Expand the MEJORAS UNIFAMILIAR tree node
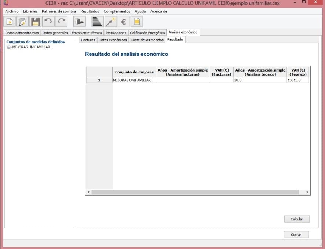Viewport: 325px width, 249px height. click(9, 47)
